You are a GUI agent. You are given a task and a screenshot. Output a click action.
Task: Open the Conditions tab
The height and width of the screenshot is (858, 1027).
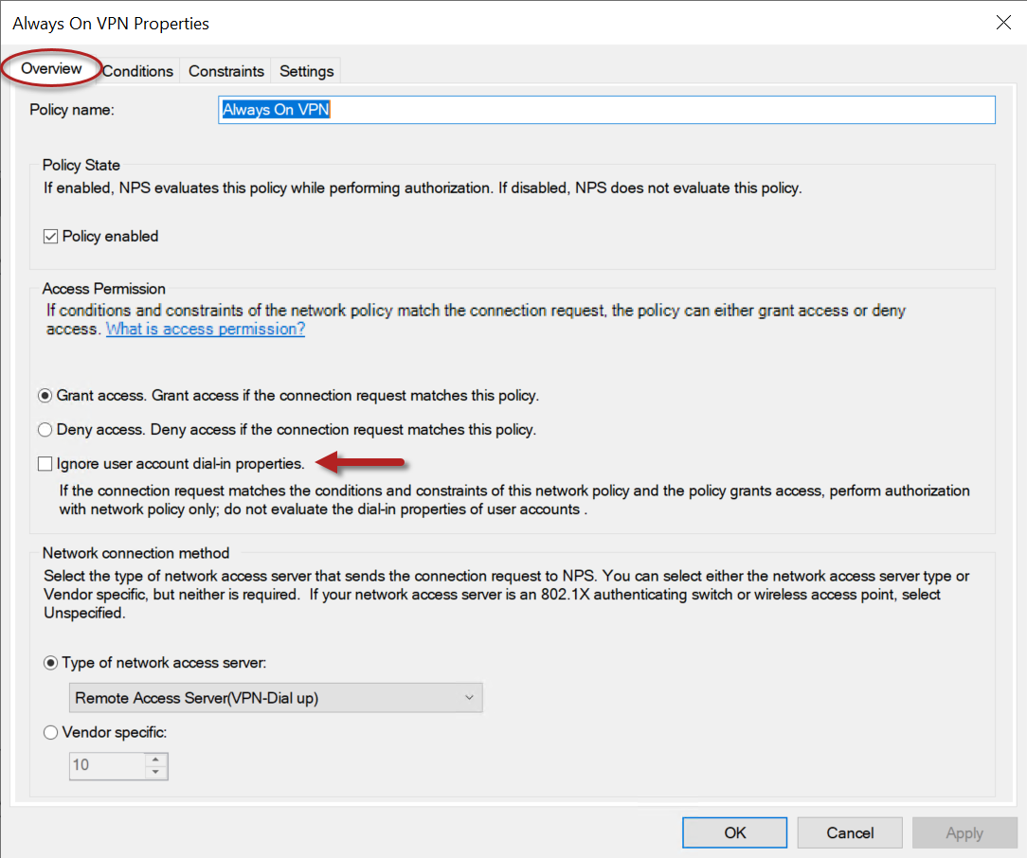click(x=138, y=71)
